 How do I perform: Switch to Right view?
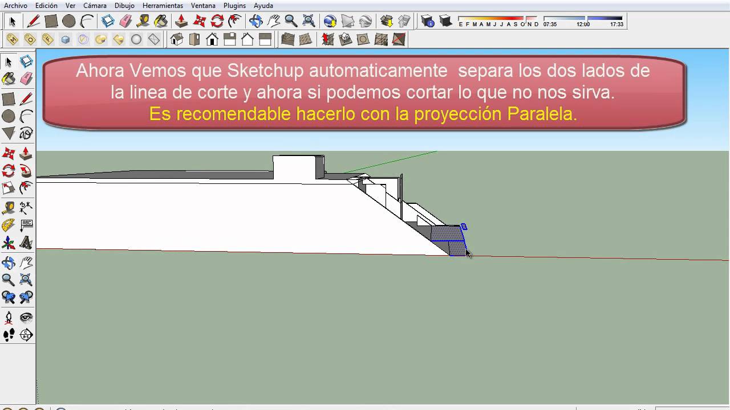(230, 39)
